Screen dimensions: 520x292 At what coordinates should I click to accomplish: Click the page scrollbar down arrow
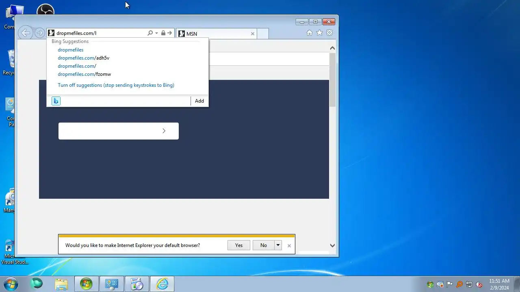click(x=332, y=245)
